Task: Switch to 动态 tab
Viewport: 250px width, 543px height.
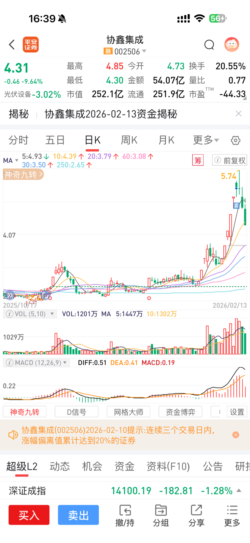Action: [x=60, y=466]
